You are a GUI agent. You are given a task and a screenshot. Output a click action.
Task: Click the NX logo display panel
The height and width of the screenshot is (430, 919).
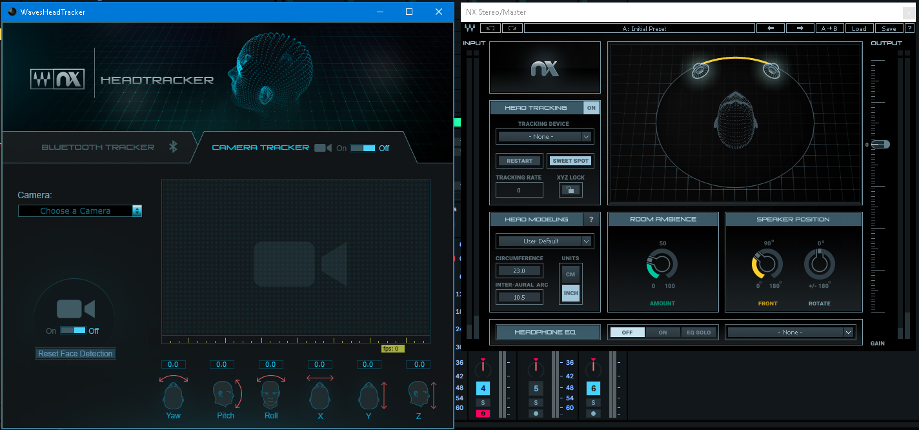545,68
